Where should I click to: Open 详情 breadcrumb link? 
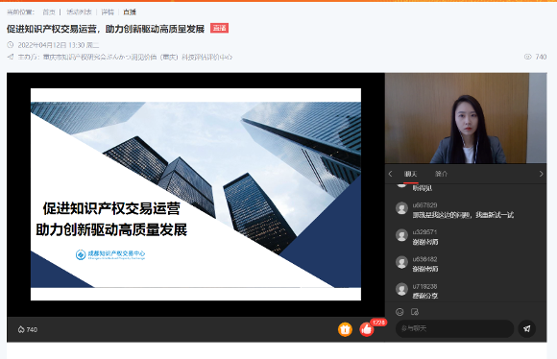click(x=108, y=12)
